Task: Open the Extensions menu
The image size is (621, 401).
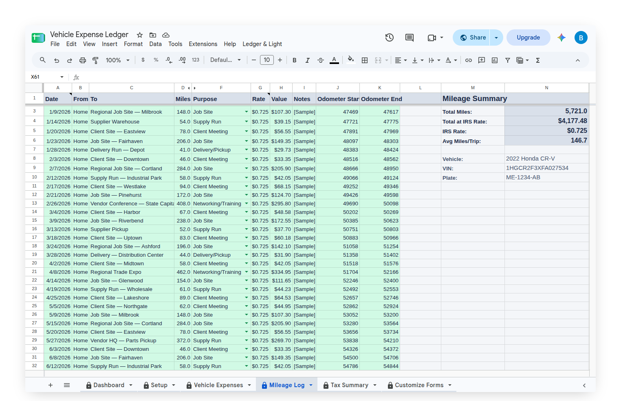Action: pyautogui.click(x=203, y=44)
